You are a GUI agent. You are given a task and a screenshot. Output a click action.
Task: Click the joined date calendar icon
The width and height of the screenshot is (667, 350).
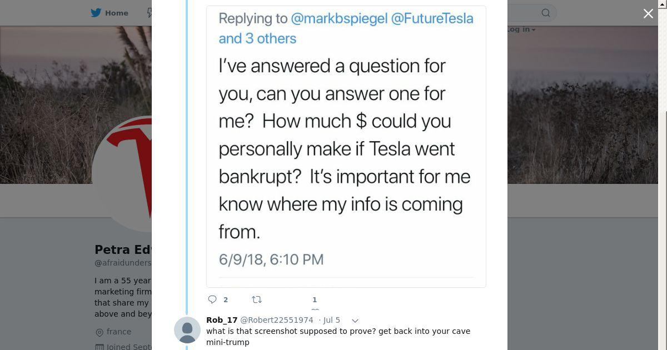(x=99, y=347)
